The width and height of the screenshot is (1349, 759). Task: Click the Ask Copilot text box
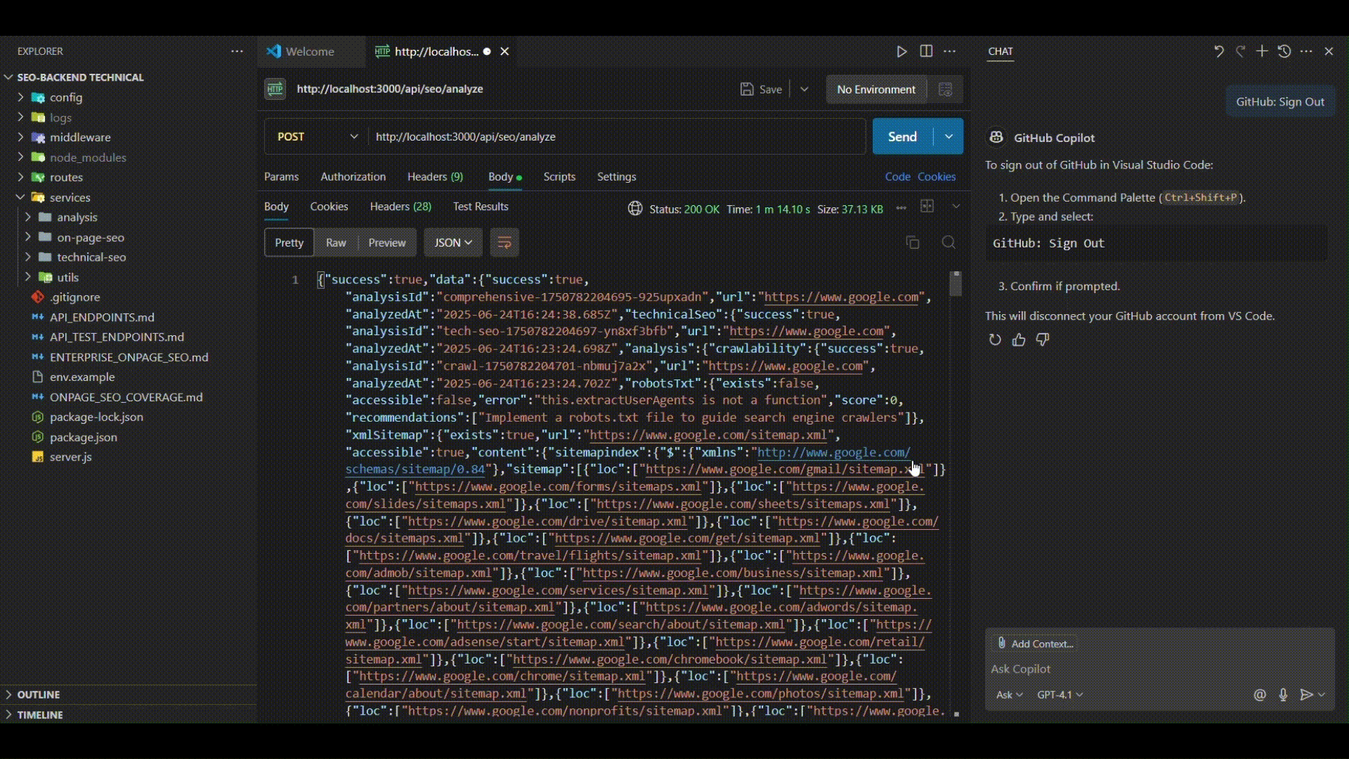tap(1159, 669)
